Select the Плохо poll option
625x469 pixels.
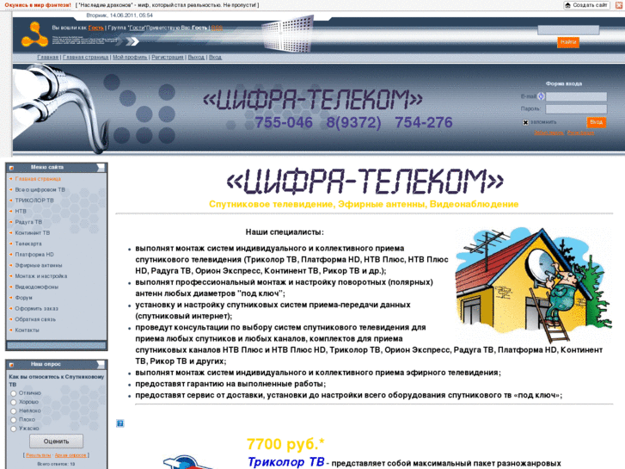[13, 420]
